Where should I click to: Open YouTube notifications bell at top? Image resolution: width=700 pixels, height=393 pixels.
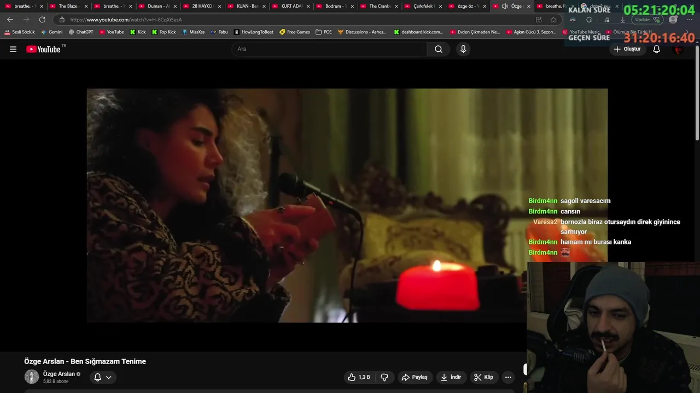[x=657, y=49]
